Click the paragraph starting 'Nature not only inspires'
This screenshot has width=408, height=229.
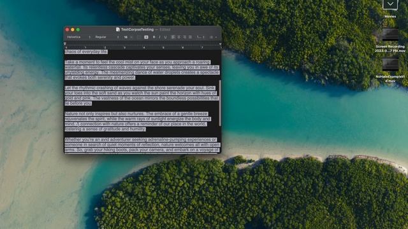pos(138,121)
